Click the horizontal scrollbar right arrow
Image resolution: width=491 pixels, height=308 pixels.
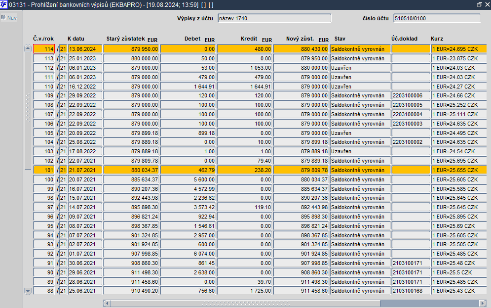coord(483,303)
